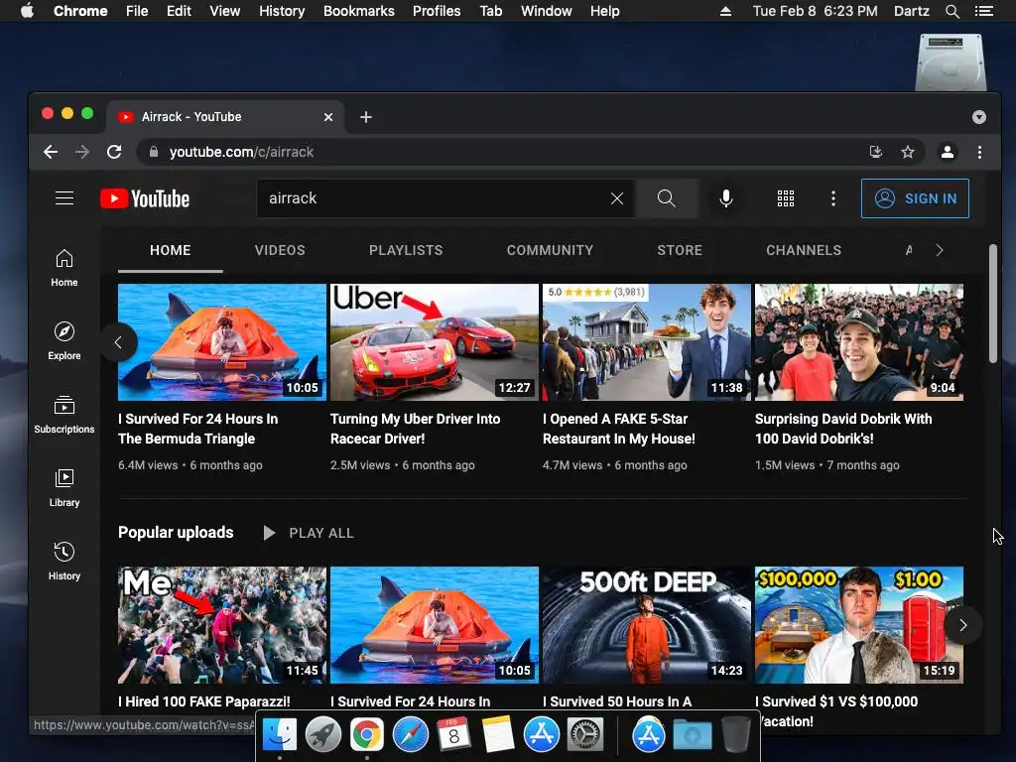The width and height of the screenshot is (1016, 762).
Task: Bookmark this page with star icon
Action: (908, 152)
